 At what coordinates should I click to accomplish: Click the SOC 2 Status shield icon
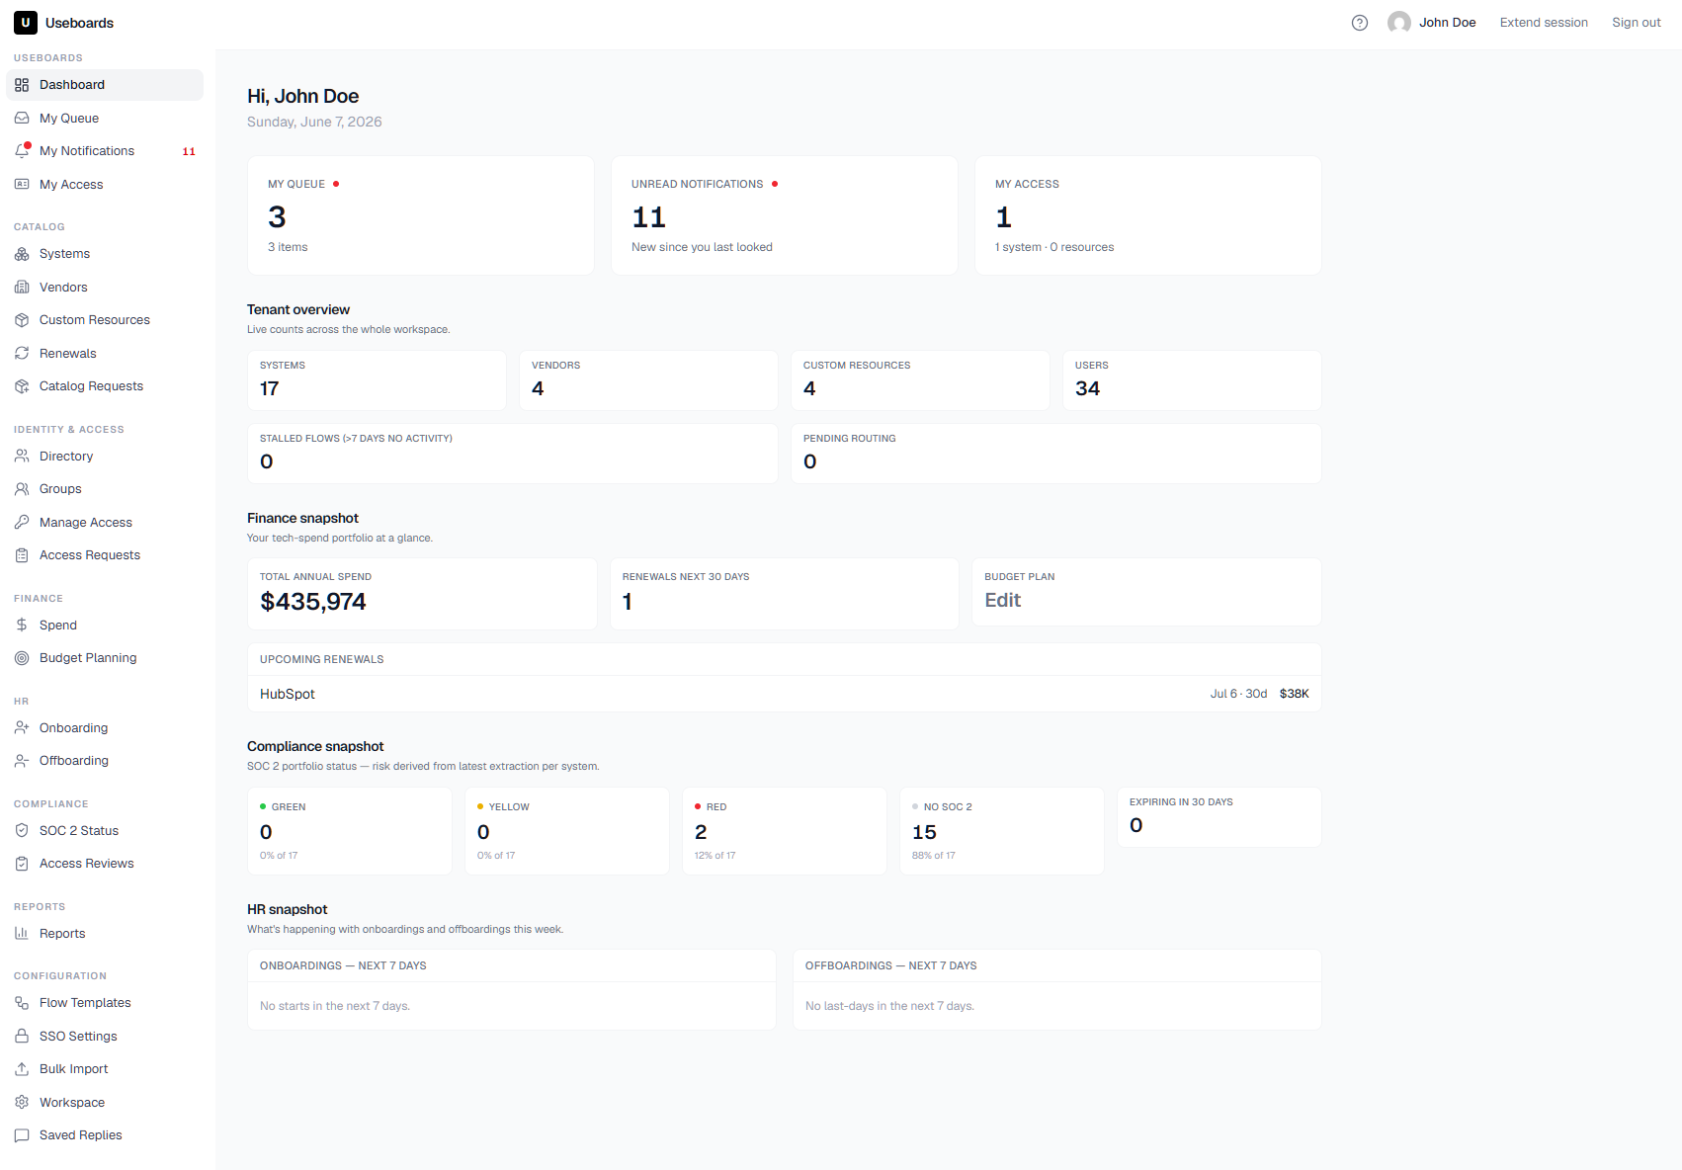[x=22, y=831]
